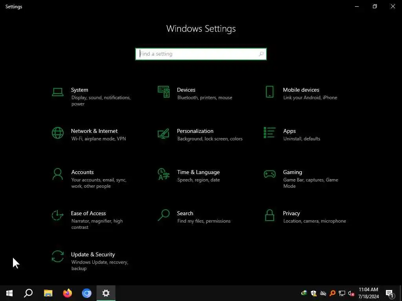Minimize the Settings window
The width and height of the screenshot is (402, 301).
coord(356,6)
